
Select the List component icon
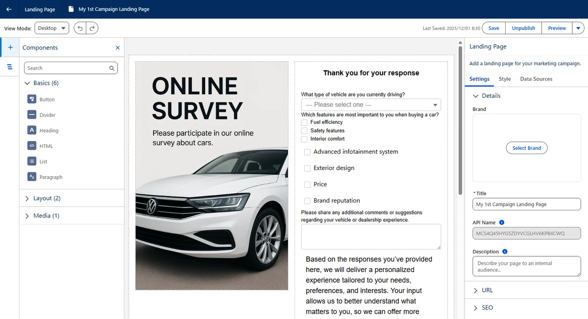31,161
